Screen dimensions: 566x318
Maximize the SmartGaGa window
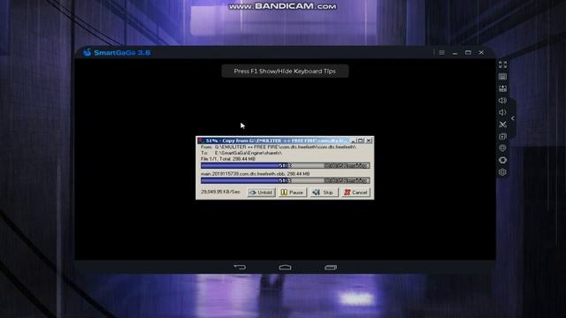pyautogui.click(x=468, y=53)
